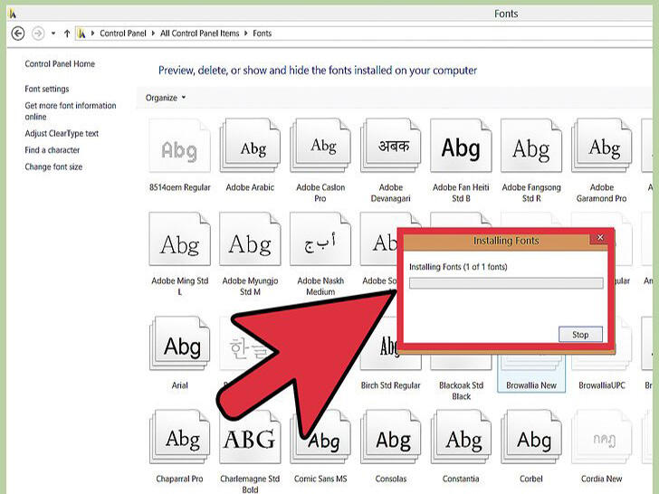The image size is (659, 494).
Task: Open Font settings link
Action: (47, 89)
